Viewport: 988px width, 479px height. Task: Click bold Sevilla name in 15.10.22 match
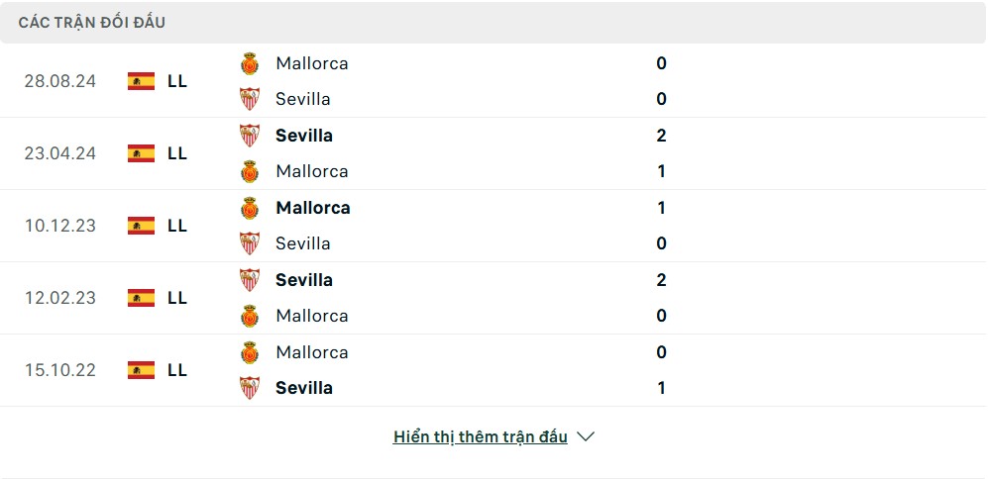click(304, 388)
